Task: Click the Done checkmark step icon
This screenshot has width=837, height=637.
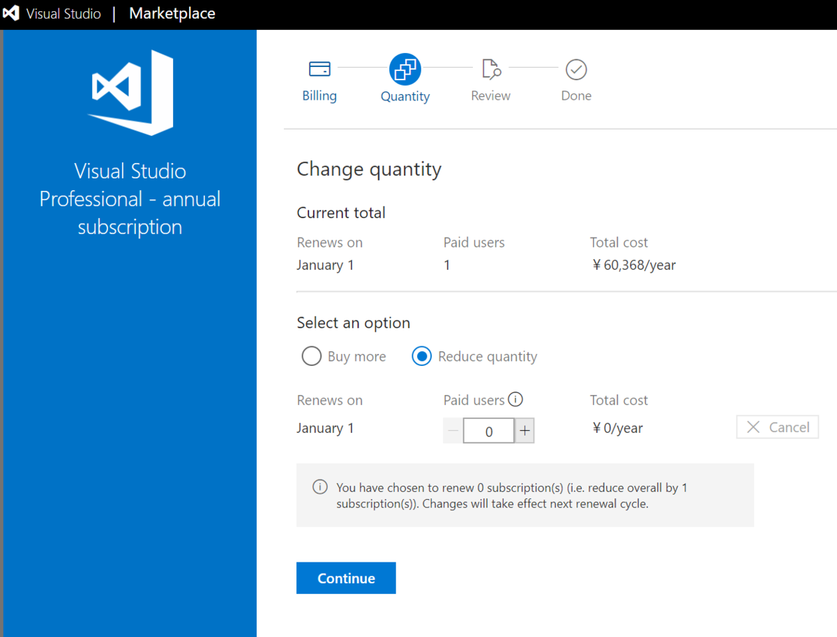Action: (x=576, y=69)
